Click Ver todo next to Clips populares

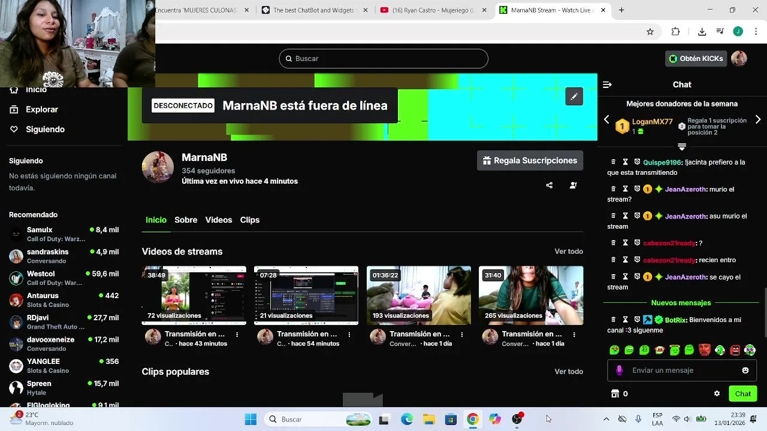[569, 372]
